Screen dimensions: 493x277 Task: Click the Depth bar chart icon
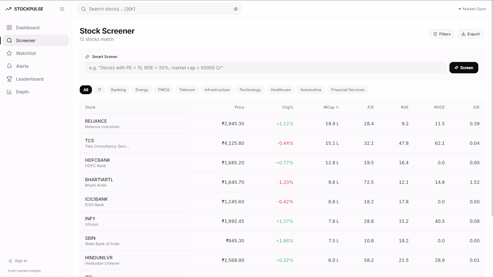point(9,92)
